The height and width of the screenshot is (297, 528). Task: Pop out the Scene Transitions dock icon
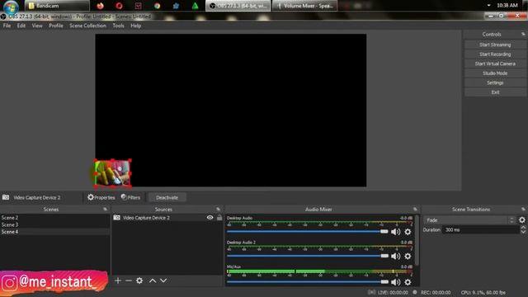[x=523, y=209]
